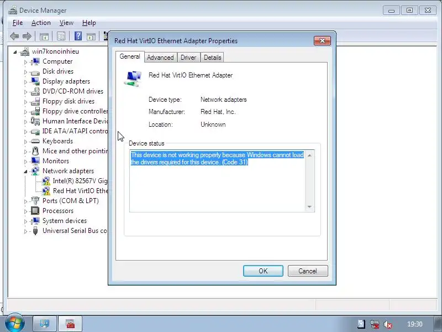The height and width of the screenshot is (332, 442).
Task: Click the Back arrow in Device Manager toolbar
Action: [x=14, y=36]
